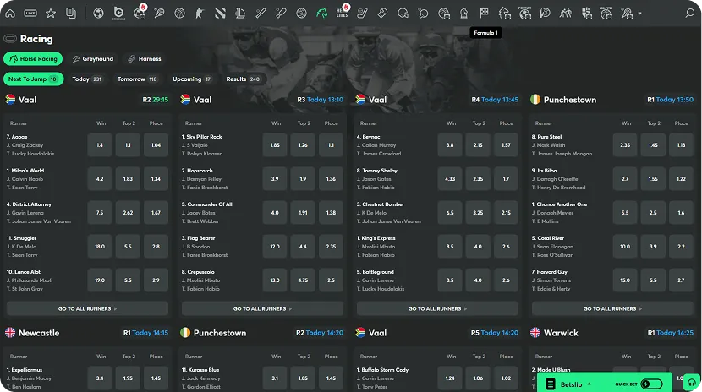Bet Win 3.4 on Expelliarmus
This screenshot has height=392, width=702.
pyautogui.click(x=100, y=378)
